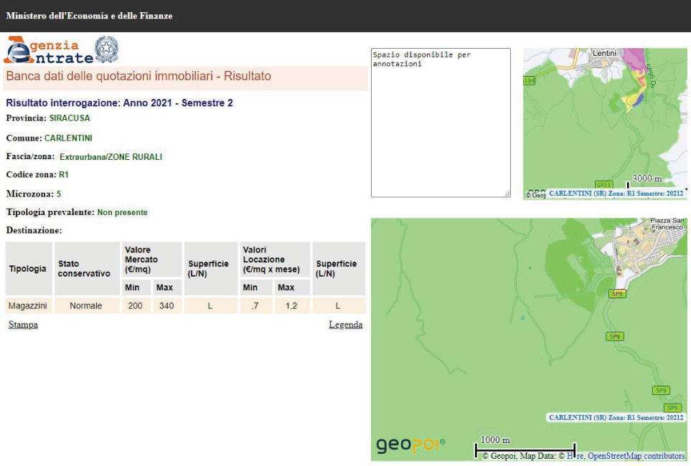The height and width of the screenshot is (466, 691).
Task: Grab the annotation box resize handle
Action: [507, 194]
